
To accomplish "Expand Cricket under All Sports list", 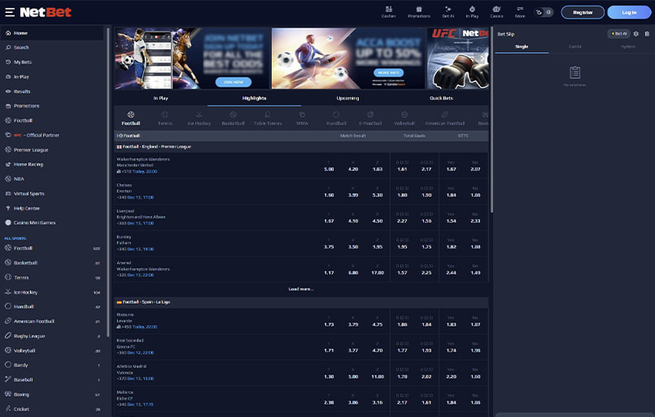I will click(52, 409).
